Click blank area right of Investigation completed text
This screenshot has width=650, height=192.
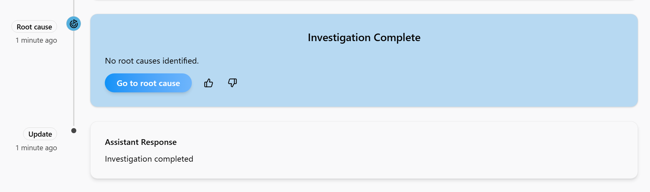tap(380, 159)
